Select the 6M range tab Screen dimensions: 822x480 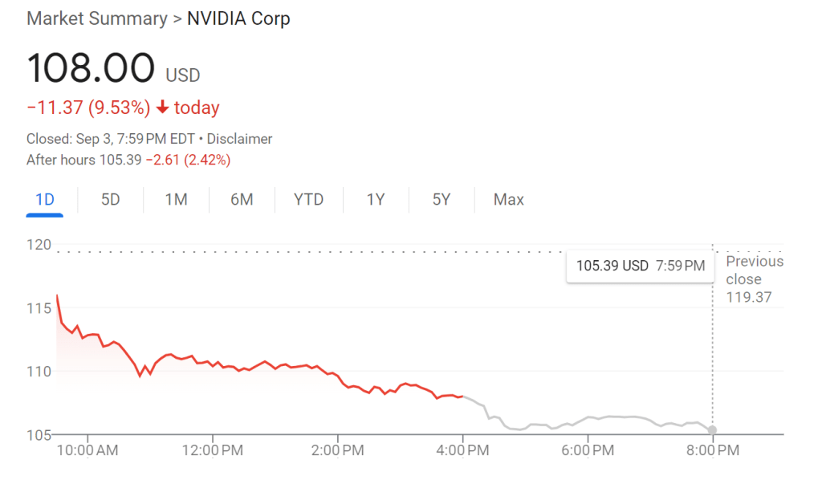tap(242, 199)
